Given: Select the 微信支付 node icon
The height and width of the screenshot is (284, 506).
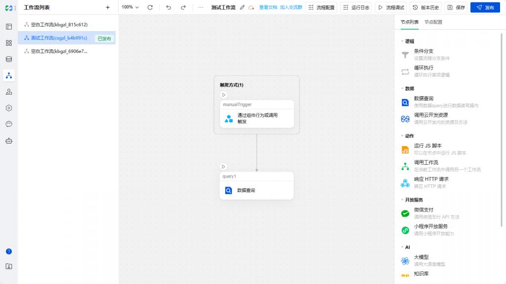Looking at the screenshot, I should 405,214.
